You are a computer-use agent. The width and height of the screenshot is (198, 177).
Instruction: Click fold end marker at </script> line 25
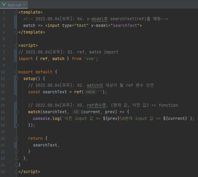[x=17, y=172]
